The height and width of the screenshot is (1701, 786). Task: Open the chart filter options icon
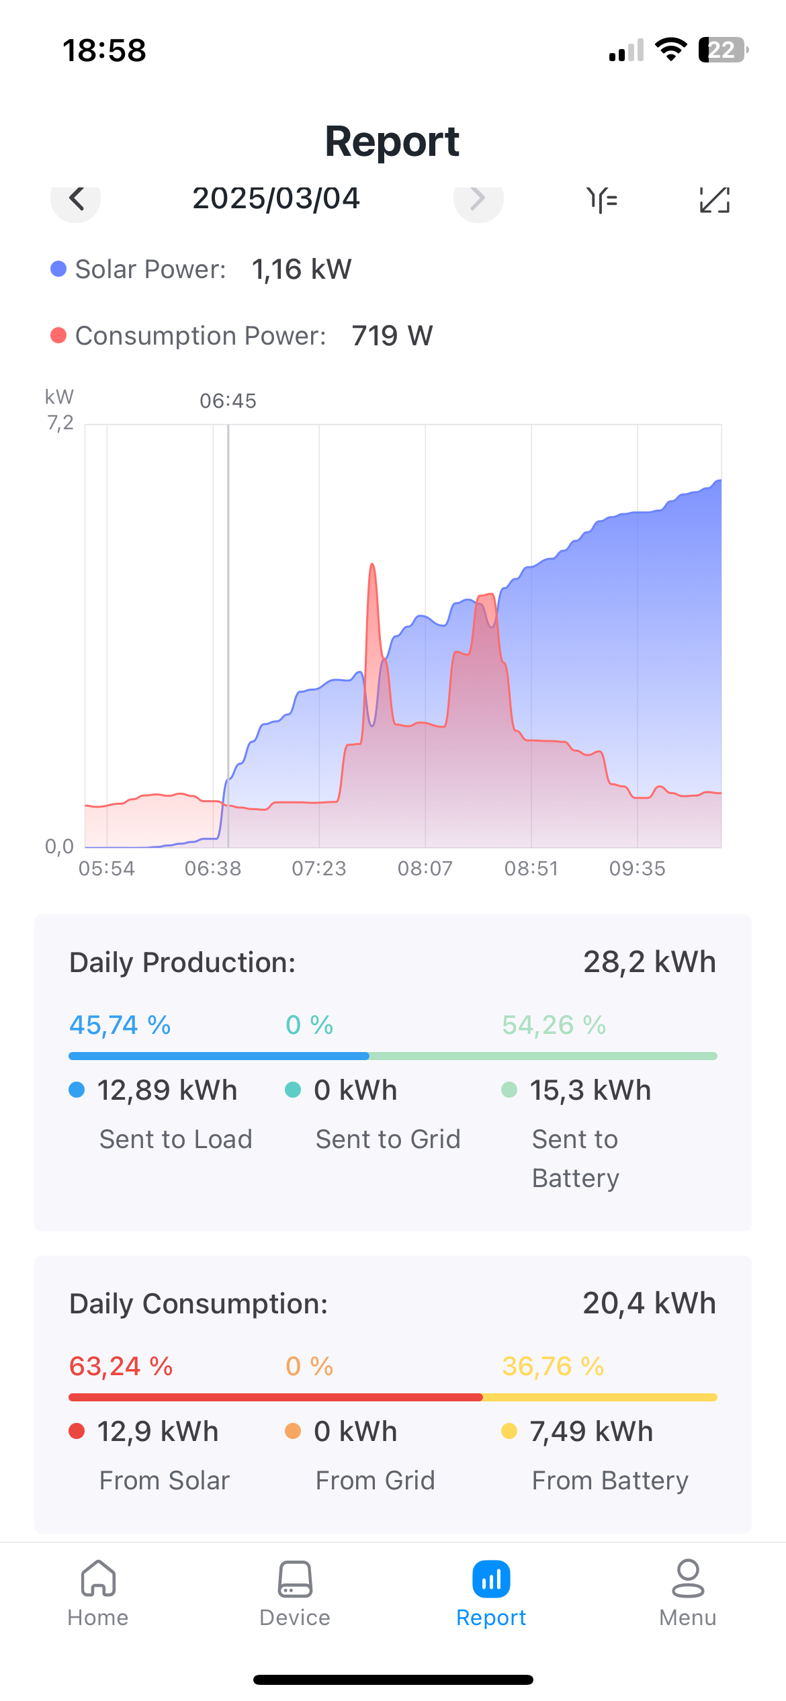coord(602,200)
